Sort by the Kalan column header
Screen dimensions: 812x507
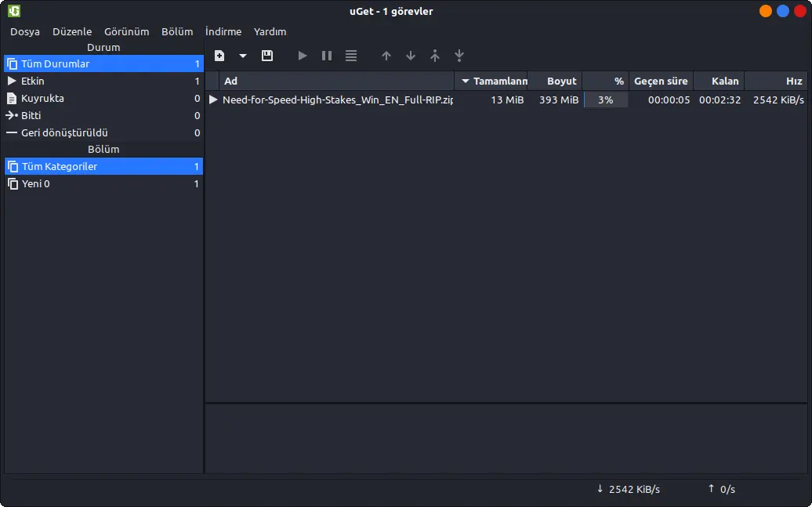pos(719,81)
